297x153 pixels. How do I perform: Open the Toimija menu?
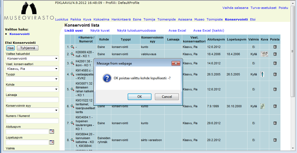[x=149, y=19]
